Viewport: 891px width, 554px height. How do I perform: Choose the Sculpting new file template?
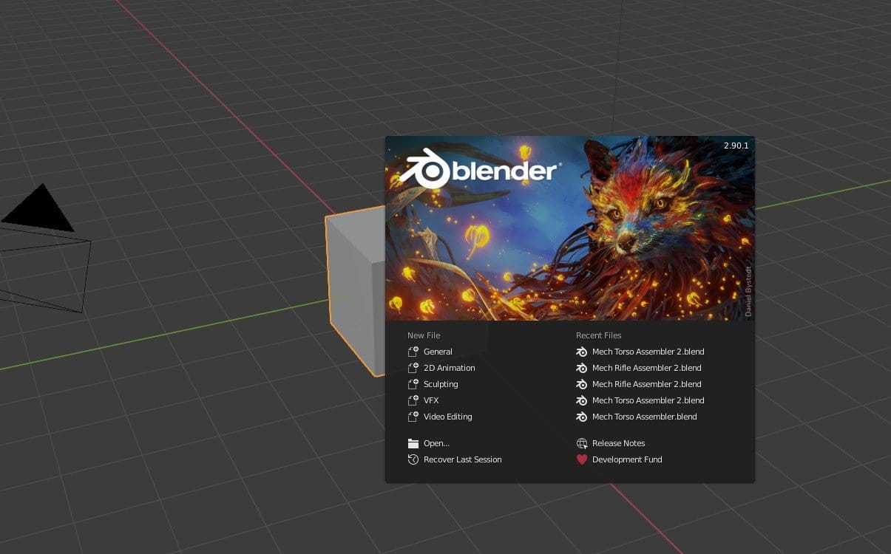click(x=433, y=384)
